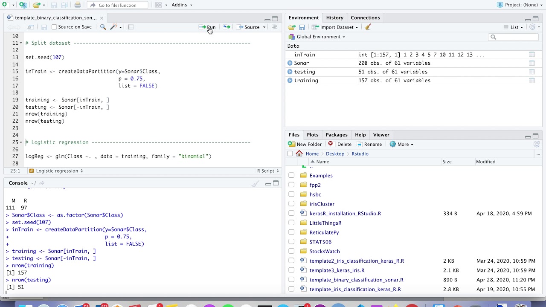This screenshot has width=546, height=307.
Task: Click the Environment search field
Action: click(x=514, y=37)
